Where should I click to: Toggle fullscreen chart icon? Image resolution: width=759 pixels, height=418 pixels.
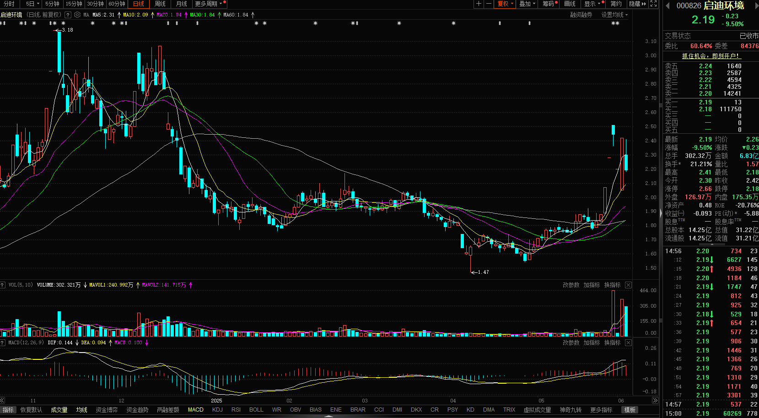[x=654, y=4]
